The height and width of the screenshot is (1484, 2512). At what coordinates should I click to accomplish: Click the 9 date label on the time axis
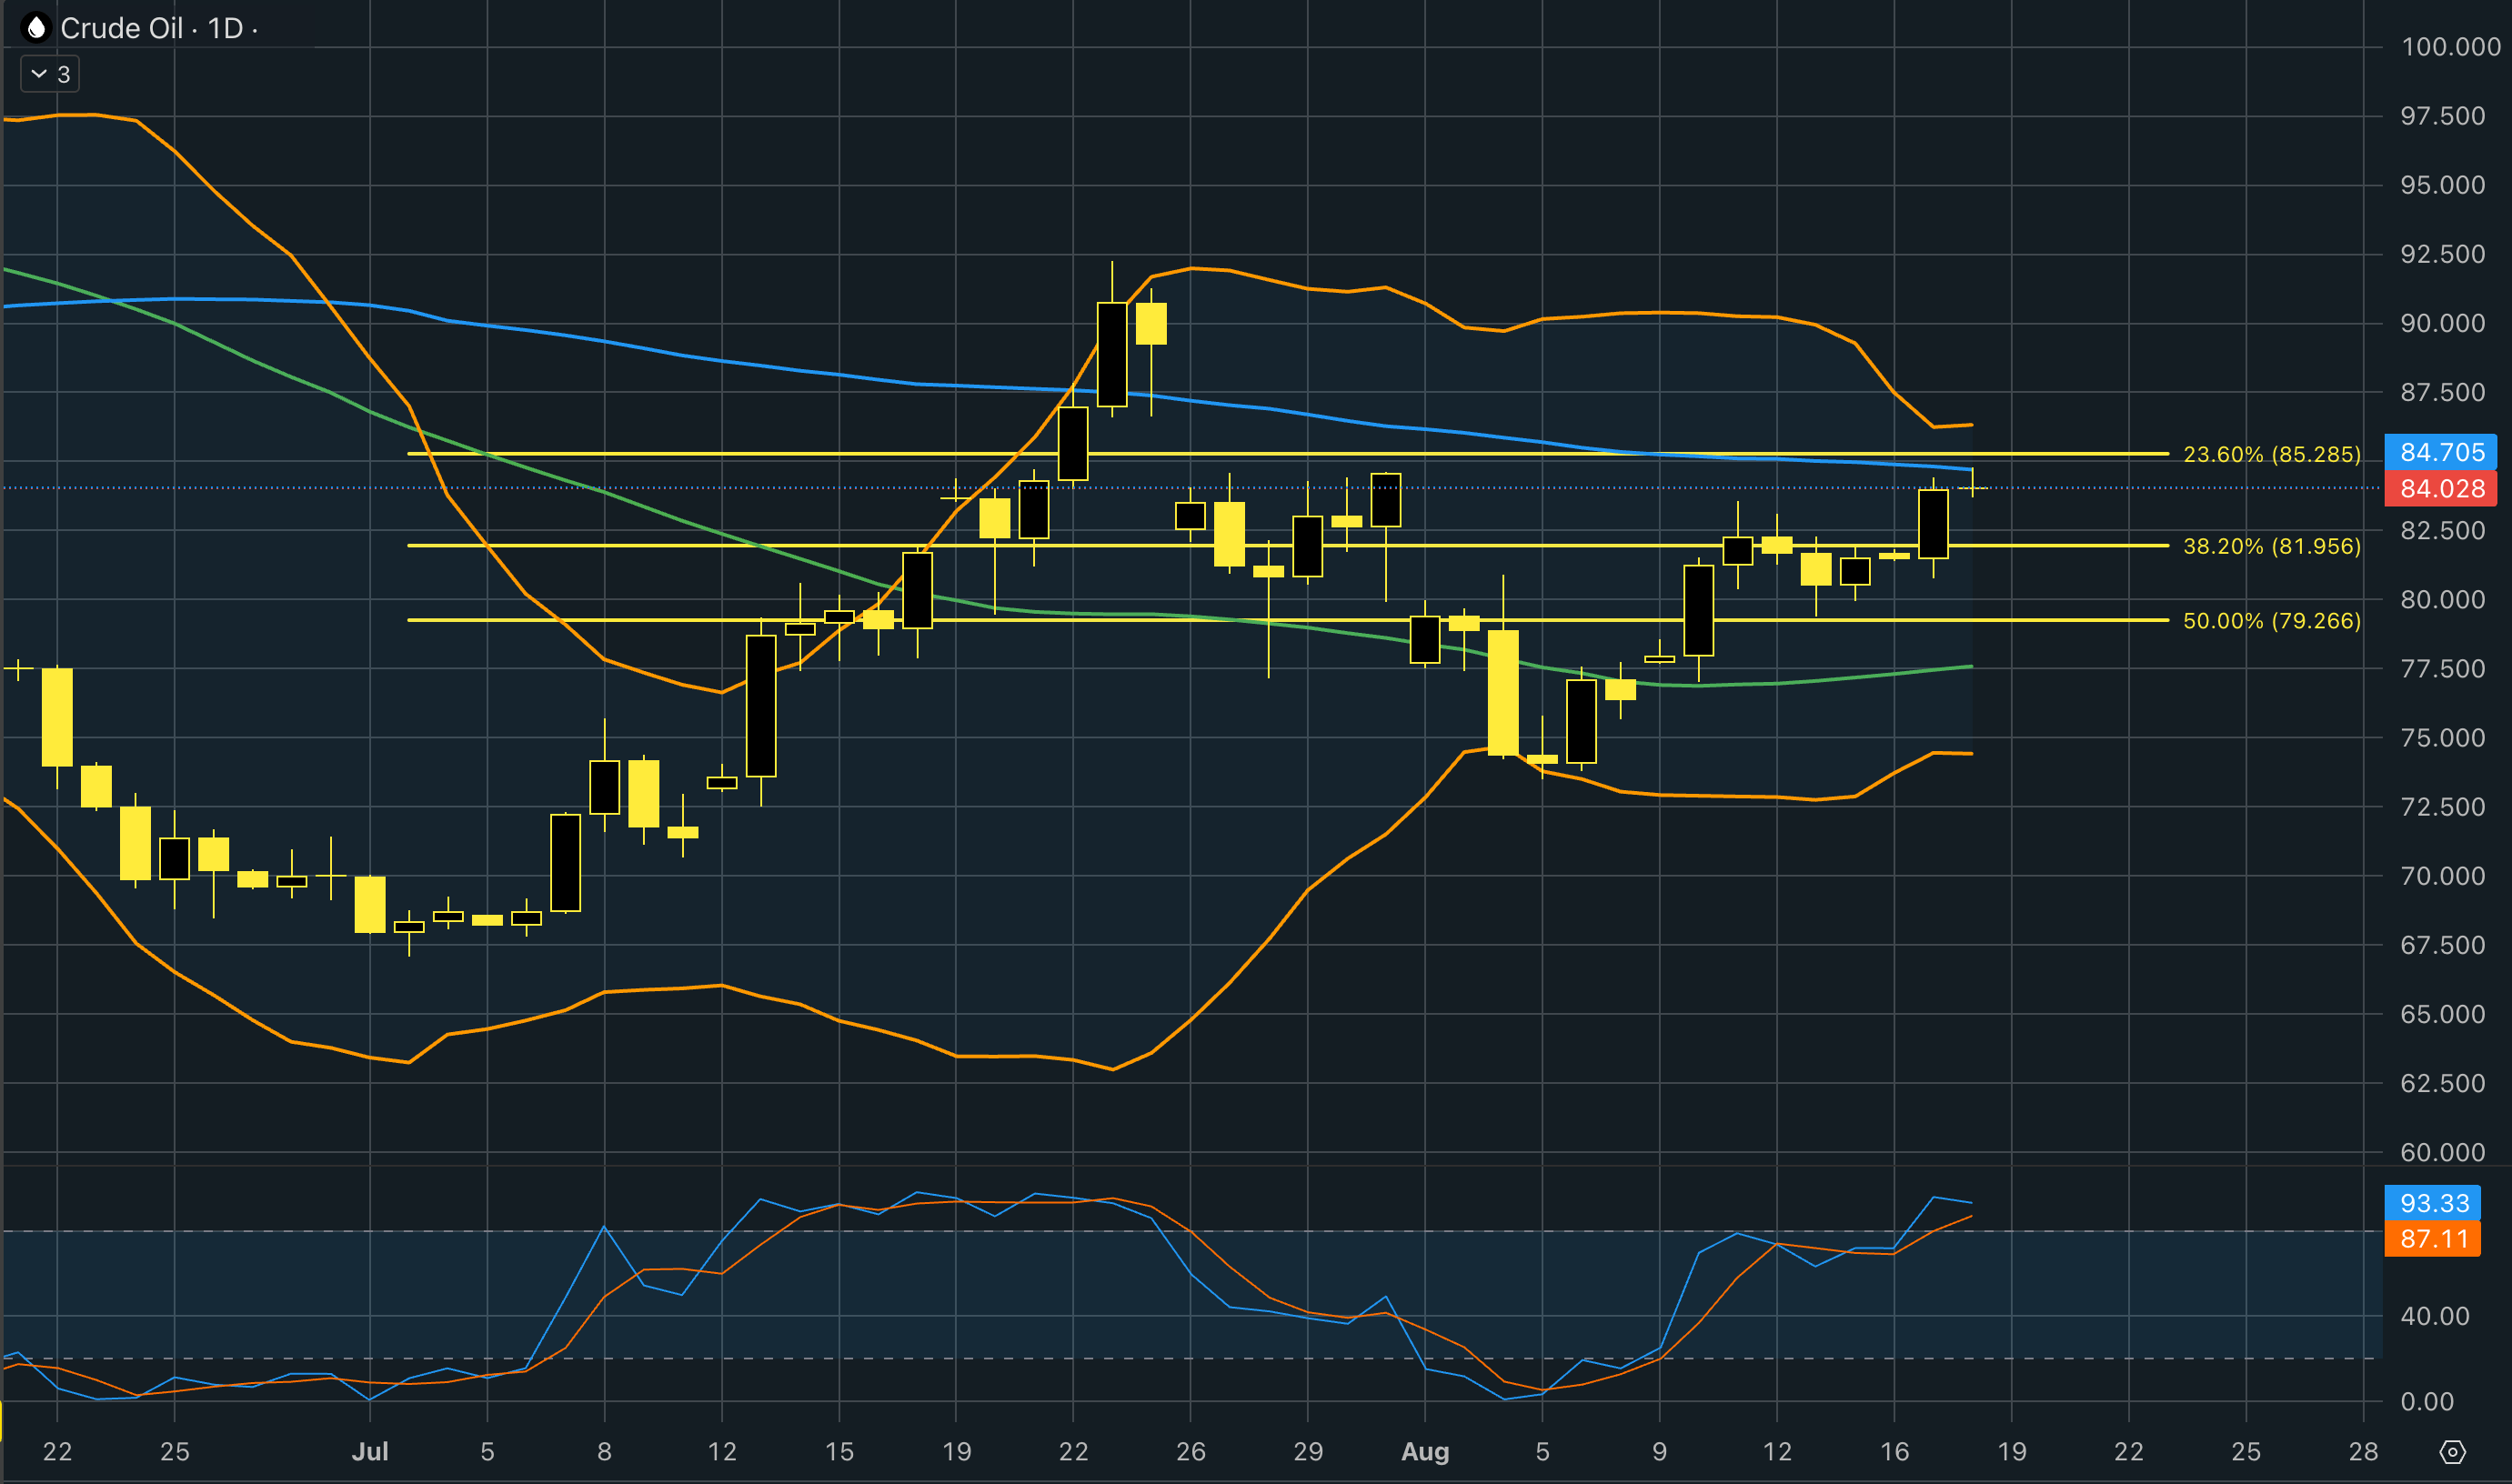(x=1659, y=1451)
